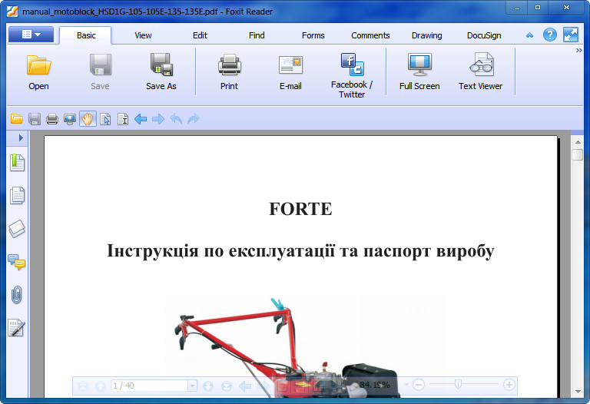Viewport: 590px width, 404px height.
Task: Choose Save As in the ribbon
Action: (x=161, y=72)
